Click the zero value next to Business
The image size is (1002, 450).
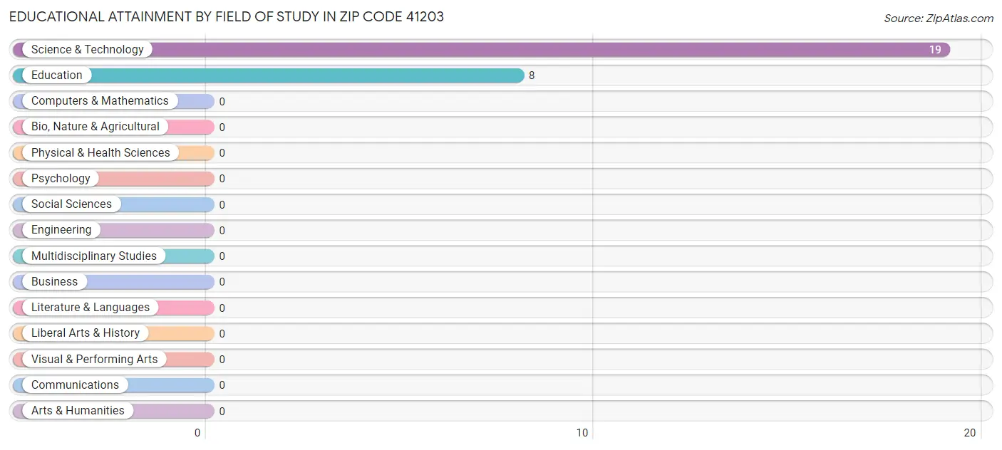[x=222, y=282]
